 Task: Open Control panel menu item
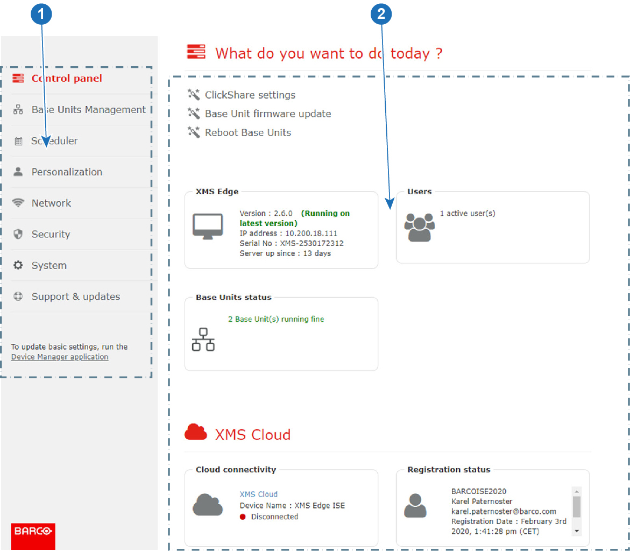point(67,79)
